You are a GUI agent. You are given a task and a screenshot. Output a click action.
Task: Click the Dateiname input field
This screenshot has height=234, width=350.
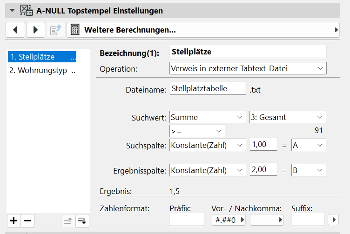[207, 88]
